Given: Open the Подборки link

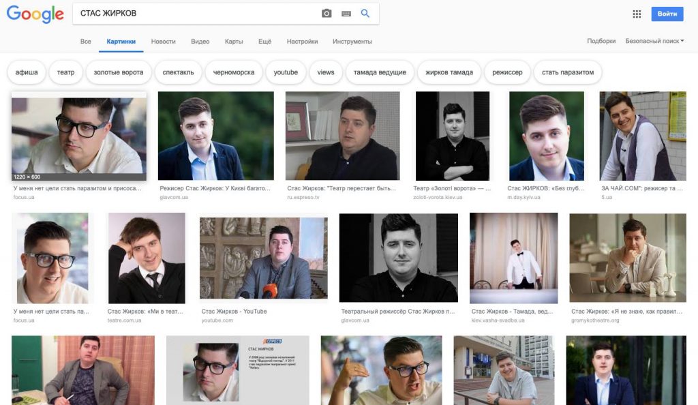Looking at the screenshot, I should click(601, 41).
